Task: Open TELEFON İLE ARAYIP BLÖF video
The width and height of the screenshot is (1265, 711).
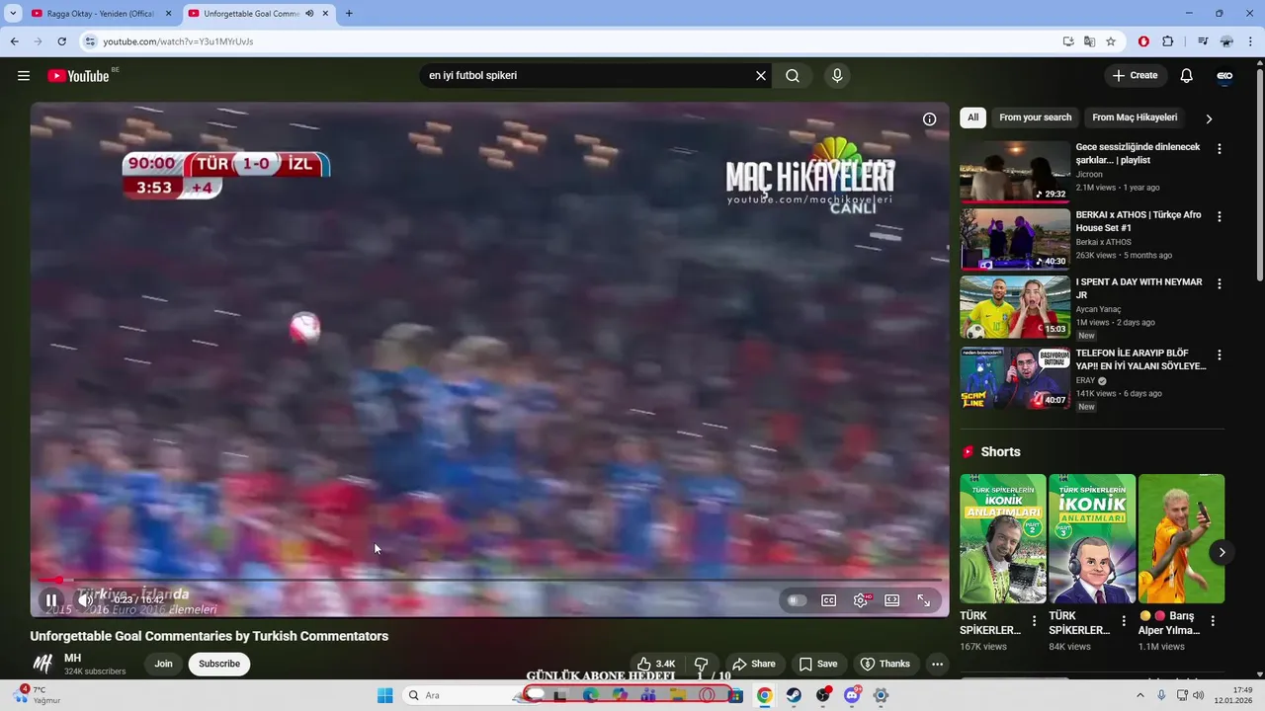Action: click(x=1015, y=377)
